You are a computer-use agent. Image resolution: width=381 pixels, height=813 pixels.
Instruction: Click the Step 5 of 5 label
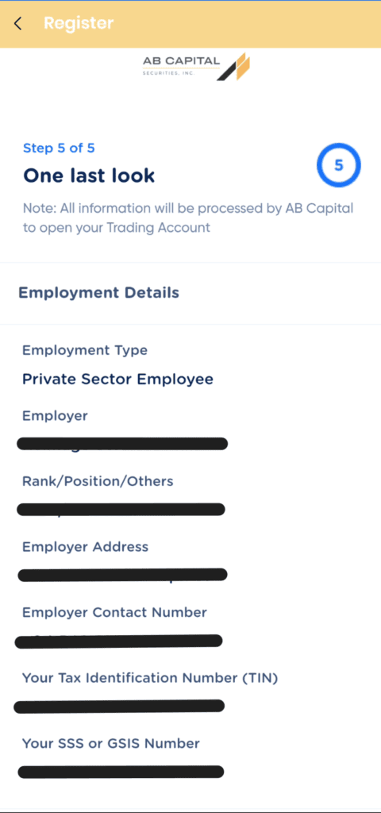[x=59, y=148]
